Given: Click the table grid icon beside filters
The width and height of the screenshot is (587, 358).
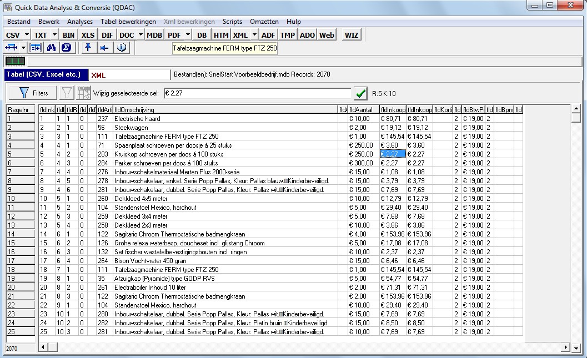Looking at the screenshot, I should (84, 93).
